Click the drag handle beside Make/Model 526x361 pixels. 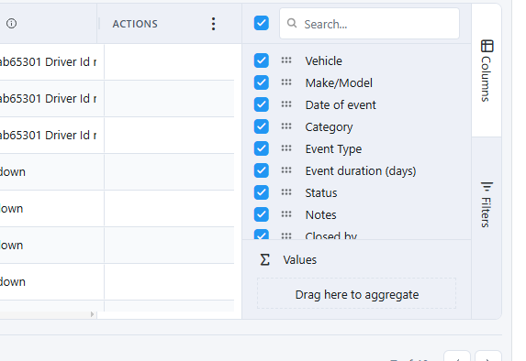[x=286, y=82]
